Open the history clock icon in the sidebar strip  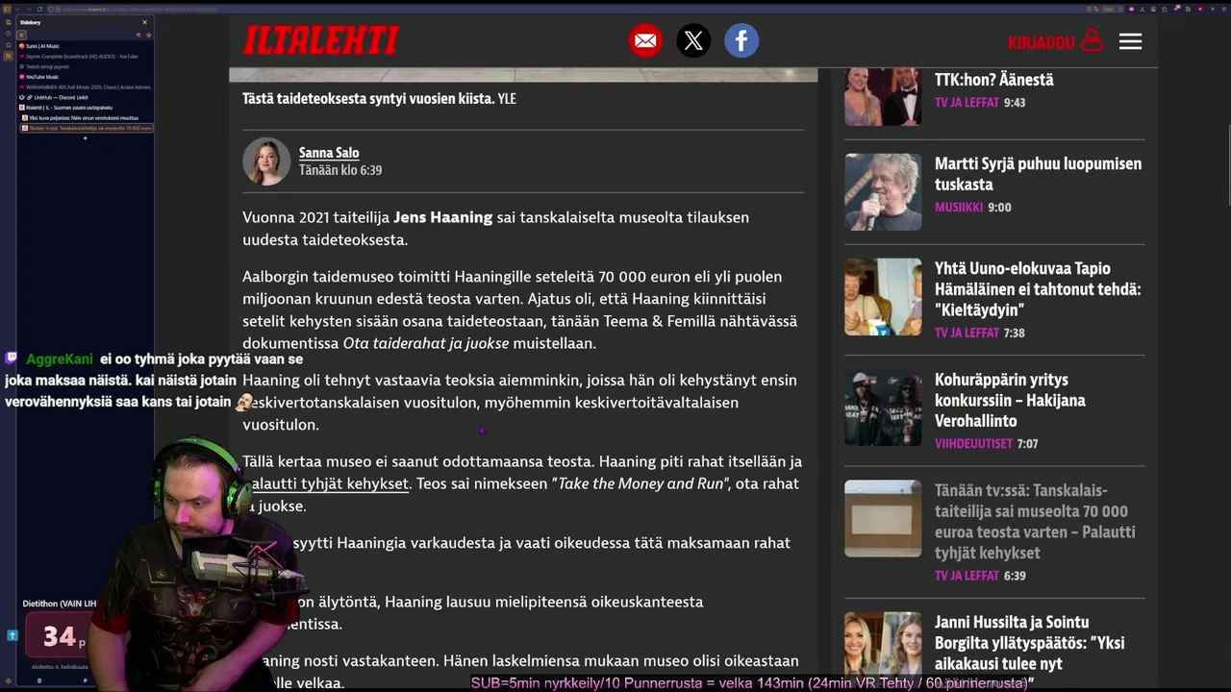8,34
